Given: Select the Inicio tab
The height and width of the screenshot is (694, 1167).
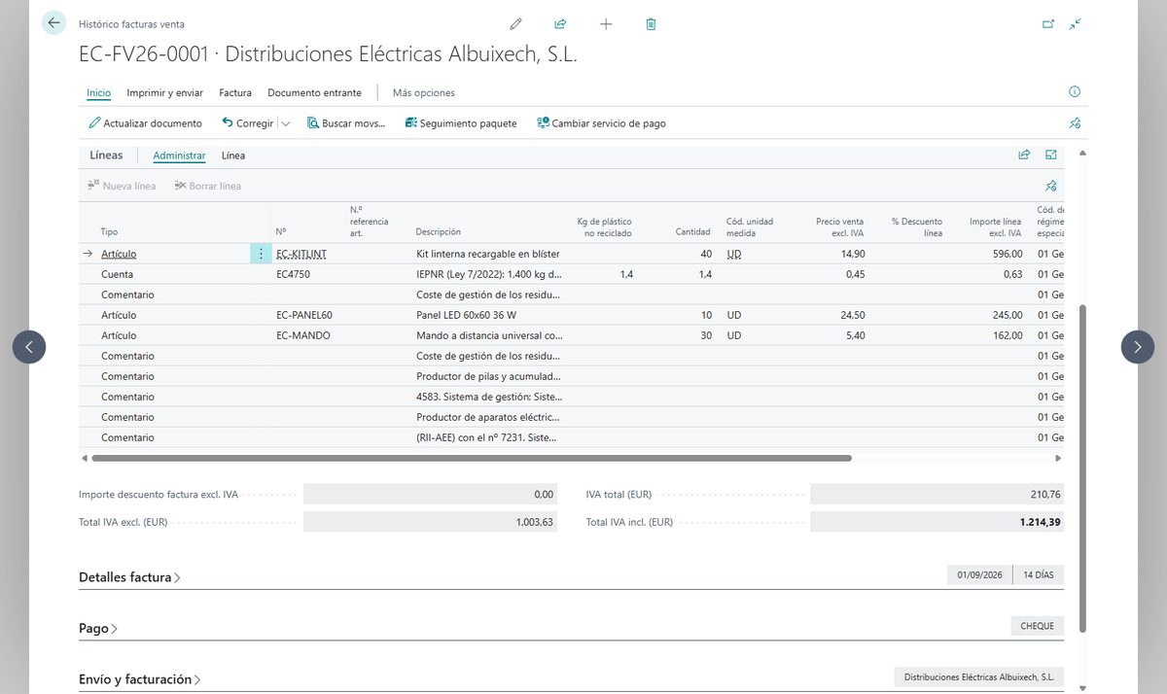Looking at the screenshot, I should (x=98, y=93).
